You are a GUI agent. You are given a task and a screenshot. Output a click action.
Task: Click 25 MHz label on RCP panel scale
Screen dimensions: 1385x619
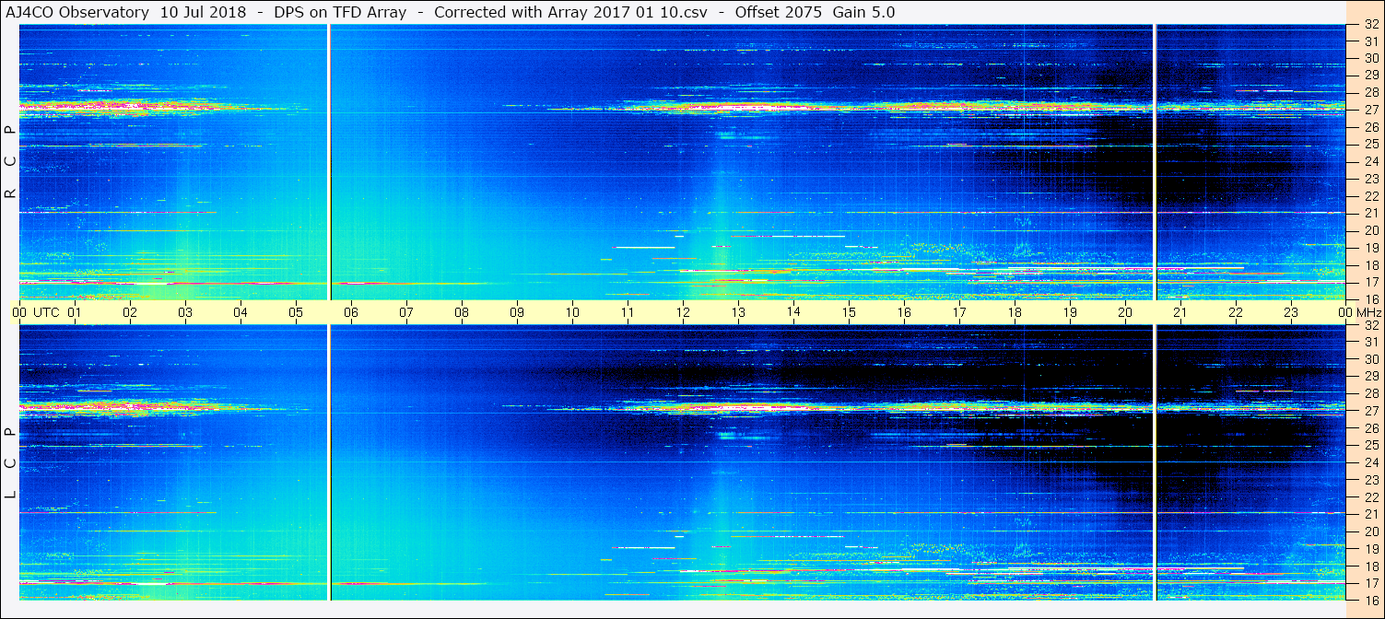(x=1370, y=145)
